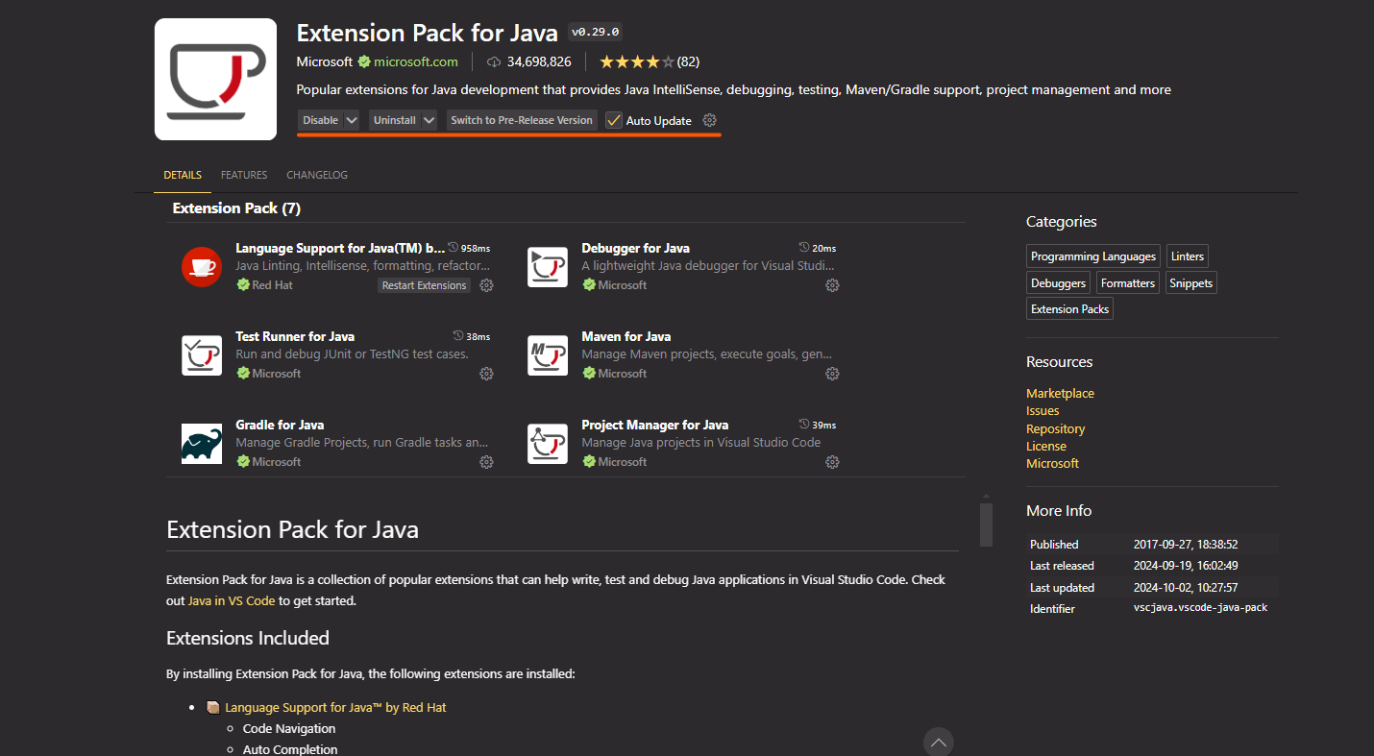This screenshot has height=756, width=1374.
Task: Click Switch to Pre-Release Version button
Action: click(522, 120)
